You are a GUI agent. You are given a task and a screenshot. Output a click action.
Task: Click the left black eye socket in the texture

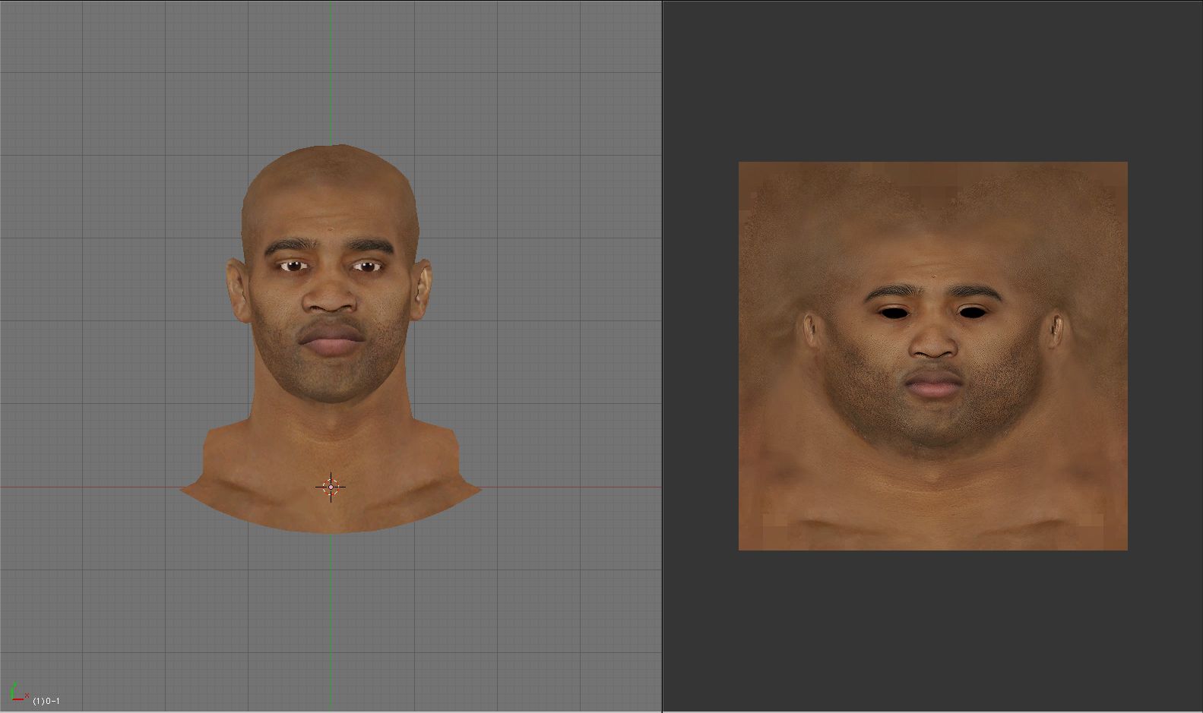coord(891,311)
